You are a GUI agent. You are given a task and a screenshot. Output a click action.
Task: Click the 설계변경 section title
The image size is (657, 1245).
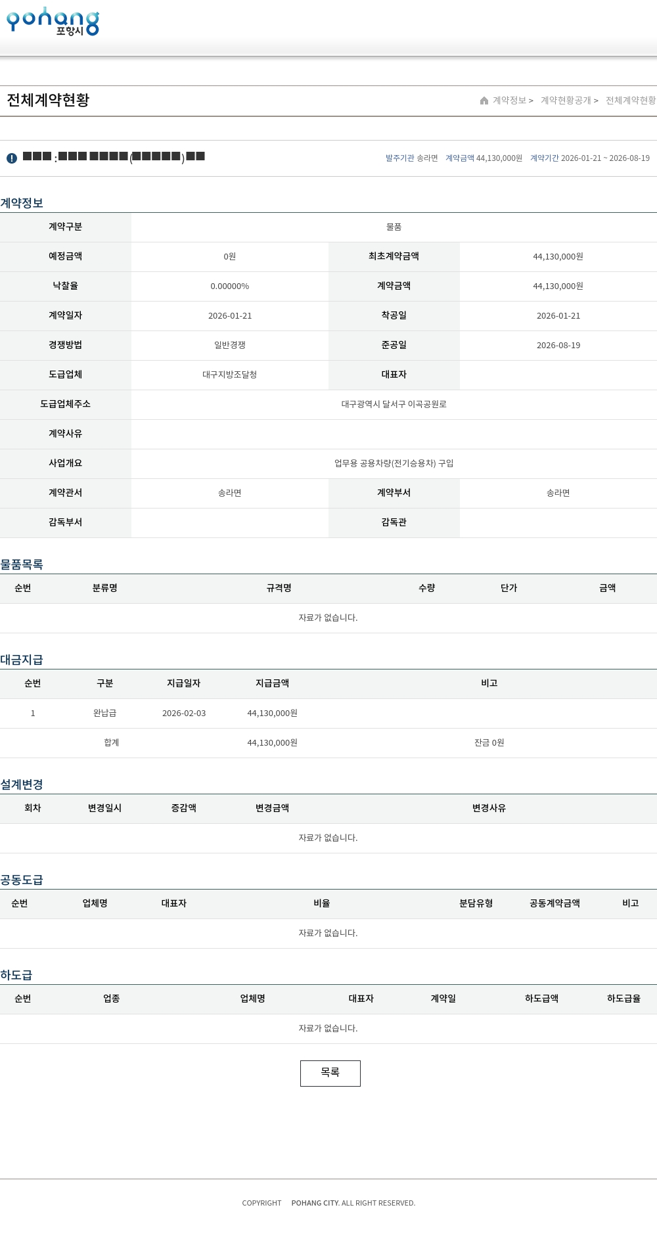pos(22,784)
